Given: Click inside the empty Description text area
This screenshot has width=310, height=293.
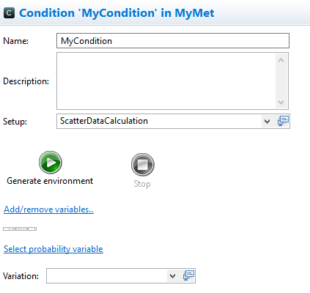Looking at the screenshot, I should 166,81.
